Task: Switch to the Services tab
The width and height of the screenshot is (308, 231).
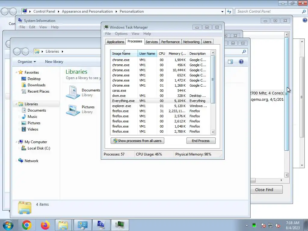Action: tap(152, 42)
